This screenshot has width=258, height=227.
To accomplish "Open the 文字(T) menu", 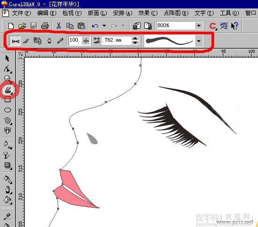I will (x=204, y=13).
